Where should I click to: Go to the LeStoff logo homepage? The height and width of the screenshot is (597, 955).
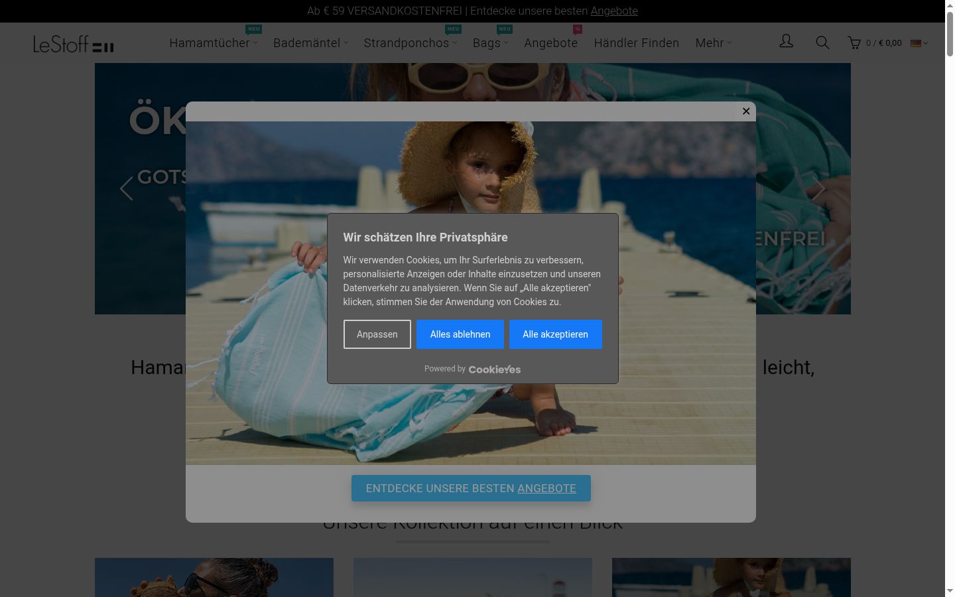[x=74, y=44]
